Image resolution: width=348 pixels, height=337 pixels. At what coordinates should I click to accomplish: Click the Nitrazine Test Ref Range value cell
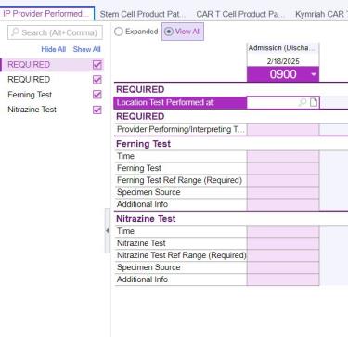coord(283,255)
